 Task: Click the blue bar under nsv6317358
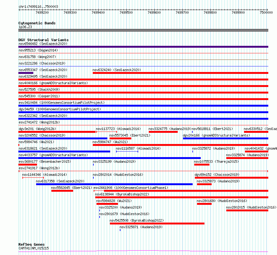(x=114, y=184)
